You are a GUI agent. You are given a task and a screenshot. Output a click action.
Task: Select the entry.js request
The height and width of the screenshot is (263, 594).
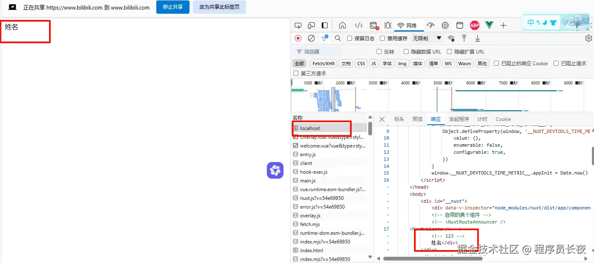330,155
